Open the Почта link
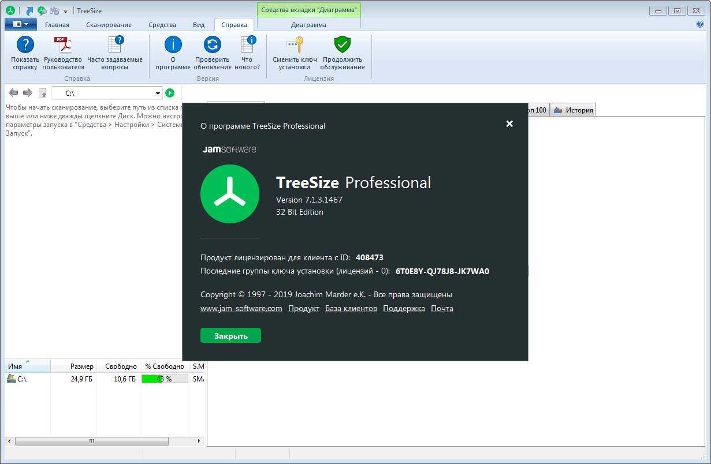 [x=442, y=309]
